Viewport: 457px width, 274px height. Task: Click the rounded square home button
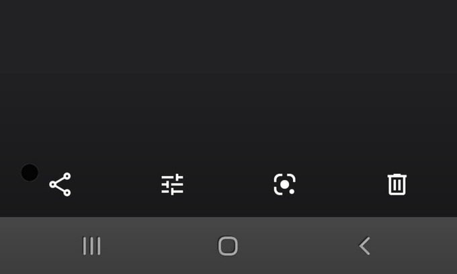(228, 246)
